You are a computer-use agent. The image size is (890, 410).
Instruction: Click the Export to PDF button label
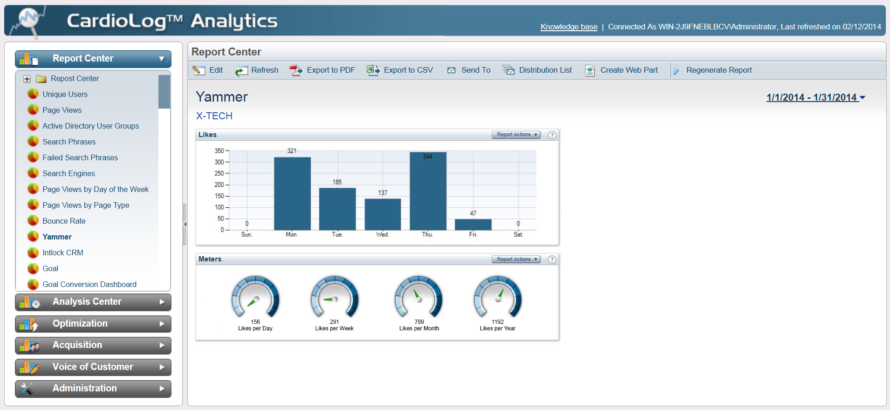[331, 70]
